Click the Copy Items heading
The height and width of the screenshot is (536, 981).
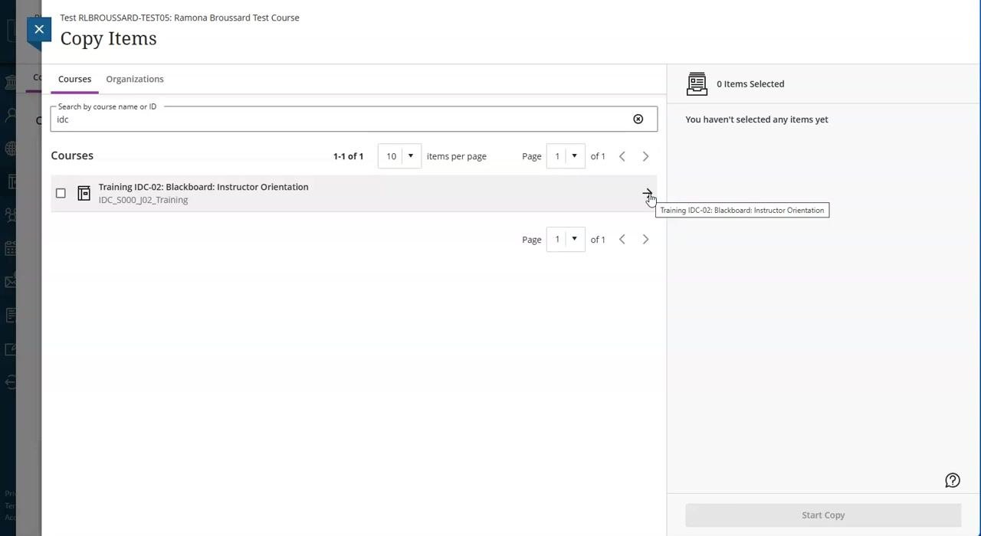[108, 38]
